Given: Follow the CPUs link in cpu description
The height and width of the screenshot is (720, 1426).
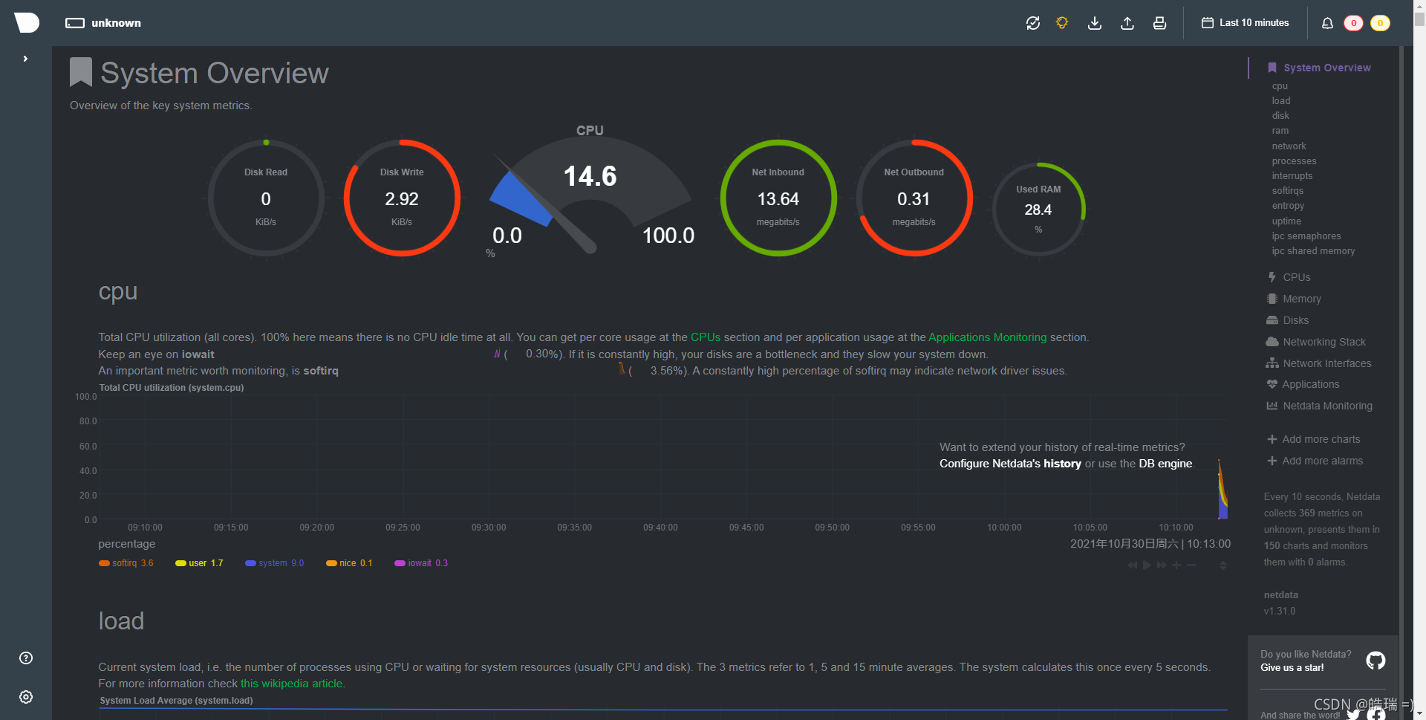Looking at the screenshot, I should click(706, 337).
